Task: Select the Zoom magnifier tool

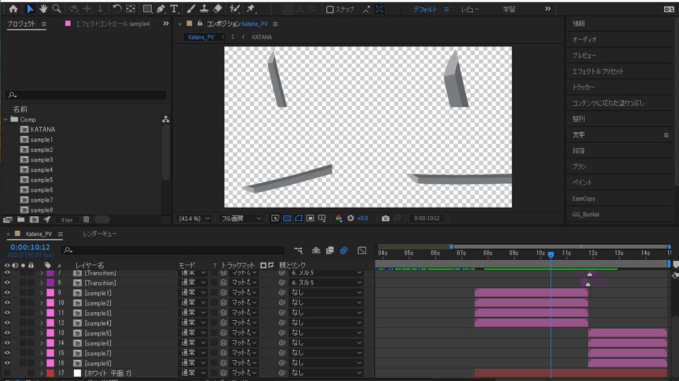Action: [56, 9]
